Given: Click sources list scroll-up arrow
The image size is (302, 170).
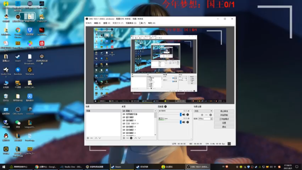Looking at the screenshot, I should (x=155, y=111).
